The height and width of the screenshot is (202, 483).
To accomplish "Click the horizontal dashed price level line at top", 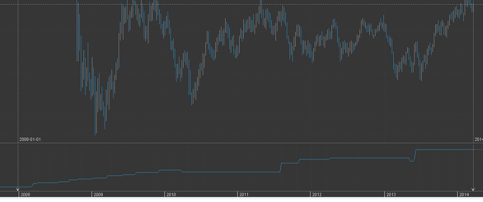I will [242, 4].
